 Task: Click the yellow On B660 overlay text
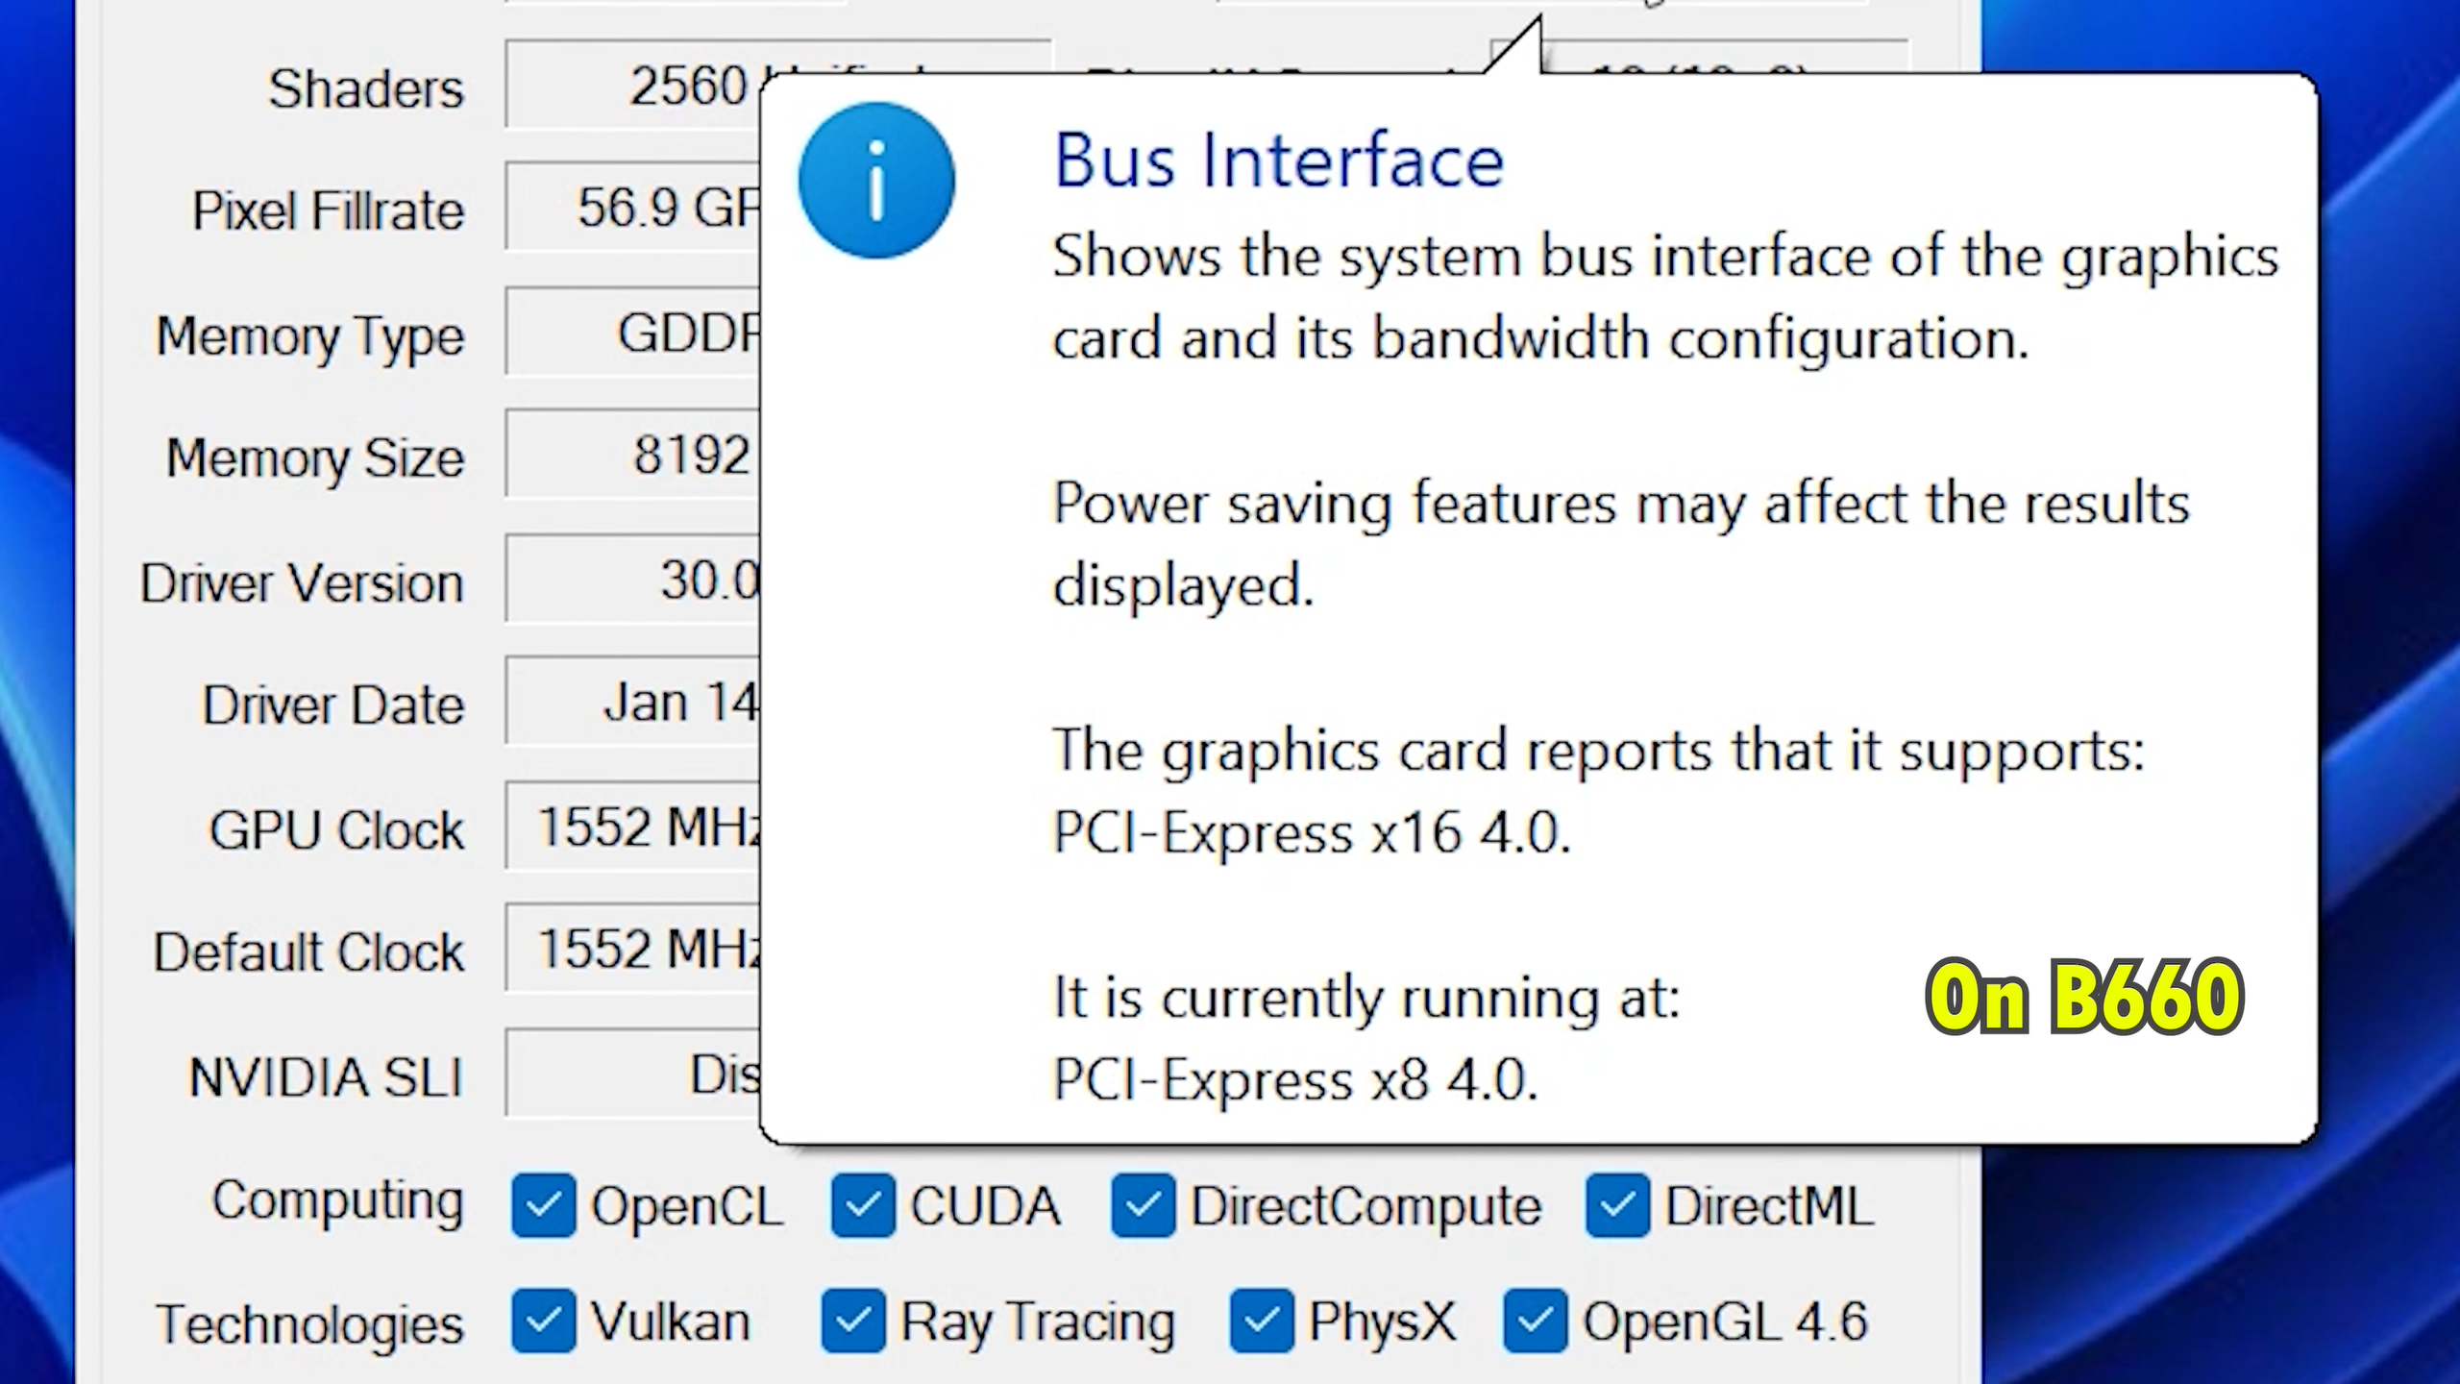coord(2084,997)
